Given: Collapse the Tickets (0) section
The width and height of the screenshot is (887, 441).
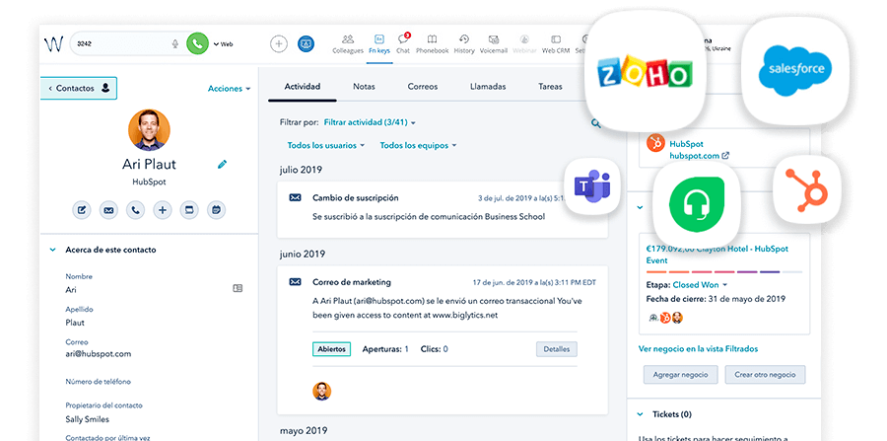Looking at the screenshot, I should coord(641,414).
